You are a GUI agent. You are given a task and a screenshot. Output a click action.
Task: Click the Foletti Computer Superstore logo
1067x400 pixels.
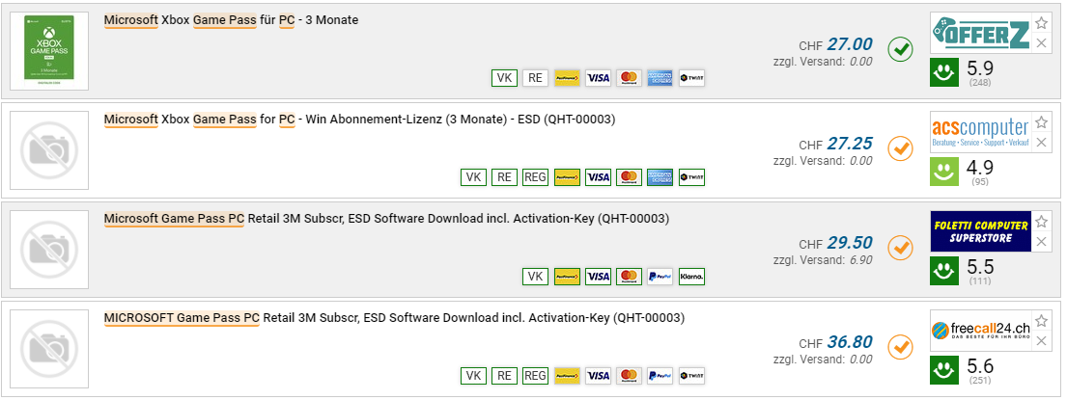click(x=980, y=231)
